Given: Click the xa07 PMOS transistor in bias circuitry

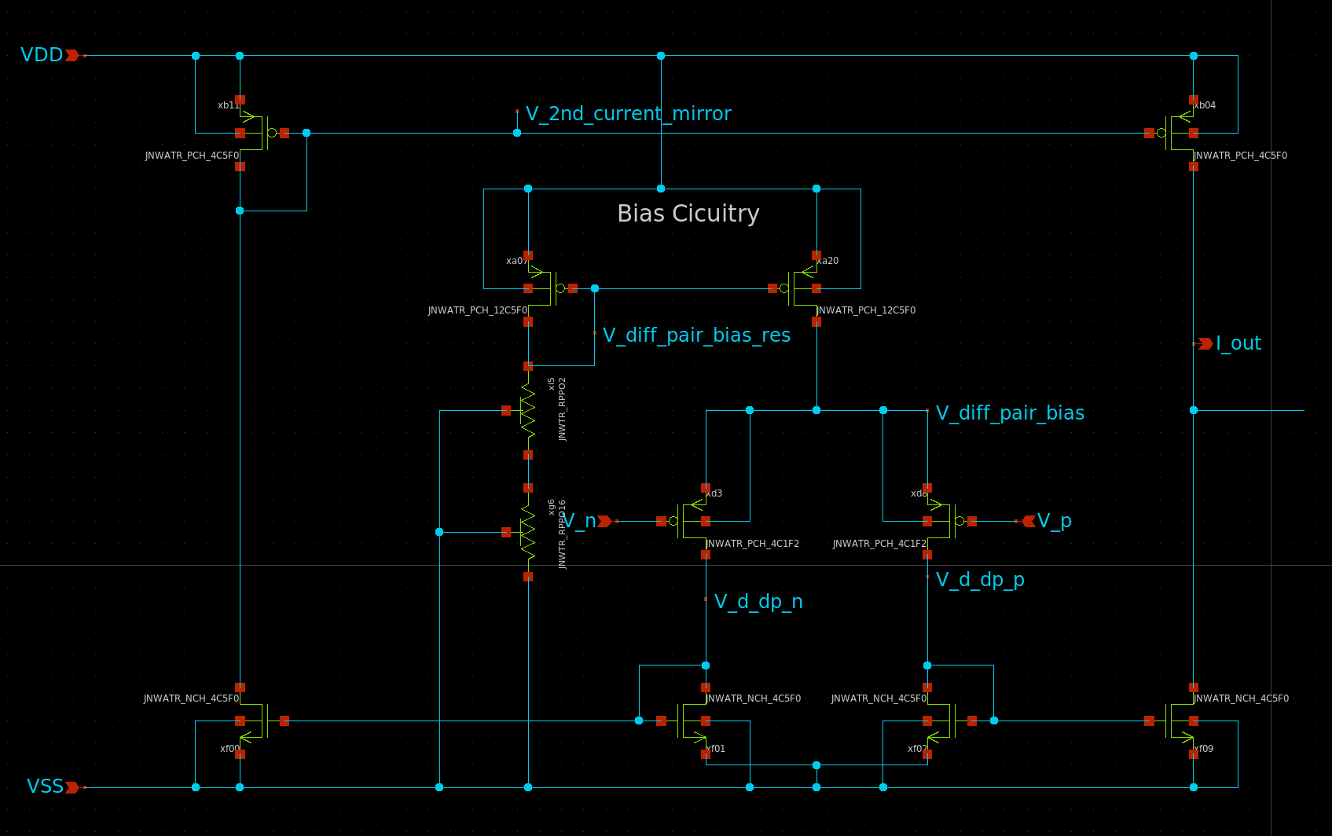Looking at the screenshot, I should (x=548, y=288).
